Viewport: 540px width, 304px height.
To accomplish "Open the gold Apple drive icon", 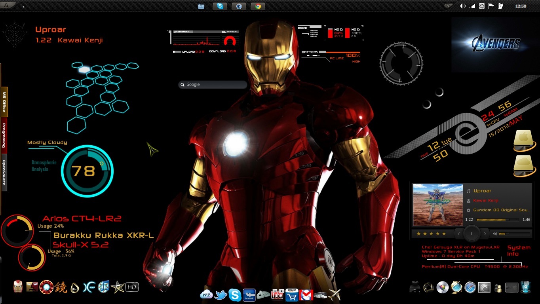I will (x=525, y=141).
